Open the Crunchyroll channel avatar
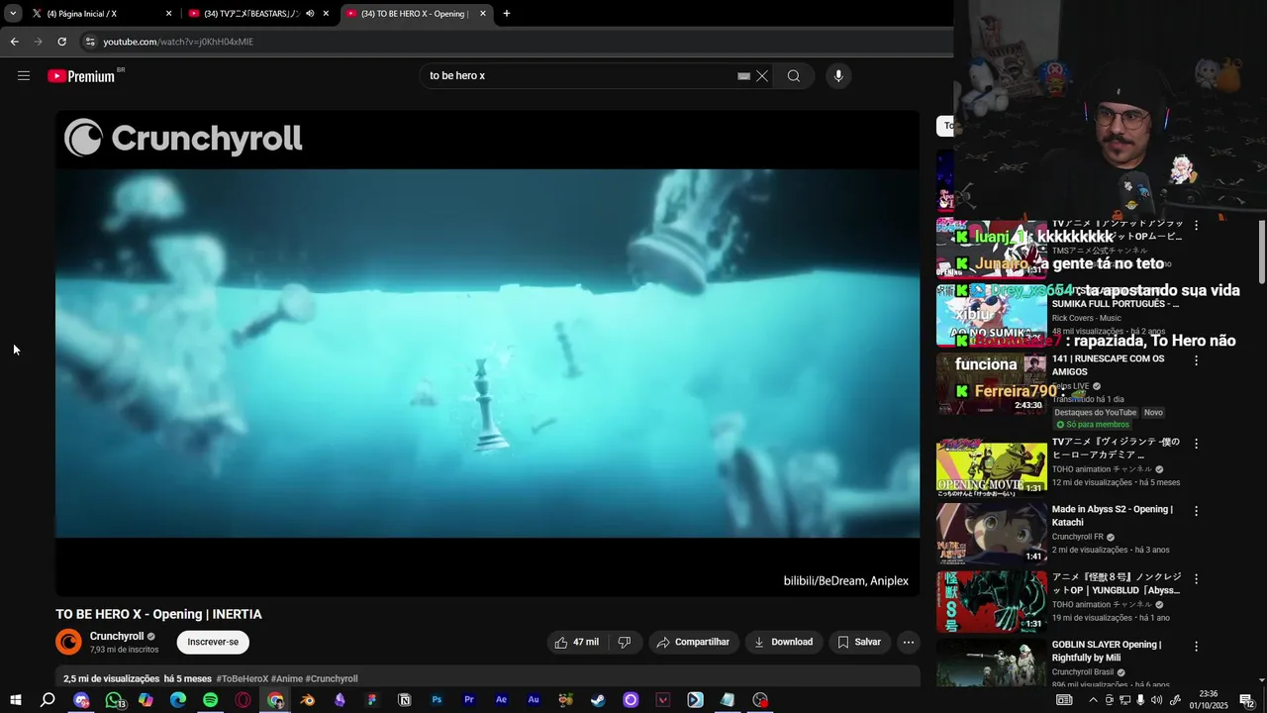The image size is (1267, 713). [x=68, y=643]
